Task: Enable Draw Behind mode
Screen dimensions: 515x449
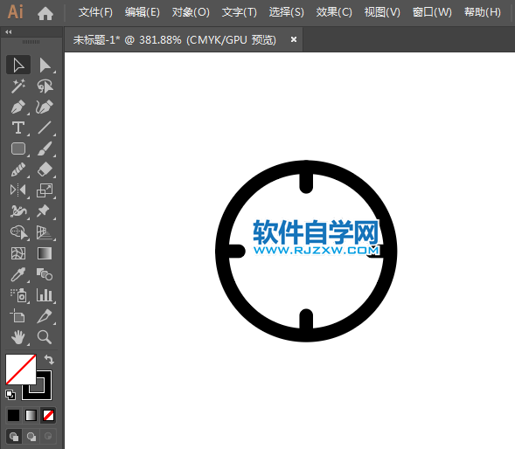Action: (31, 437)
